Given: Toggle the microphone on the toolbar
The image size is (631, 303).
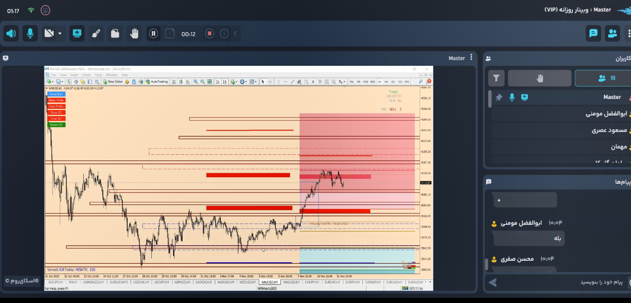Looking at the screenshot, I should 30,34.
